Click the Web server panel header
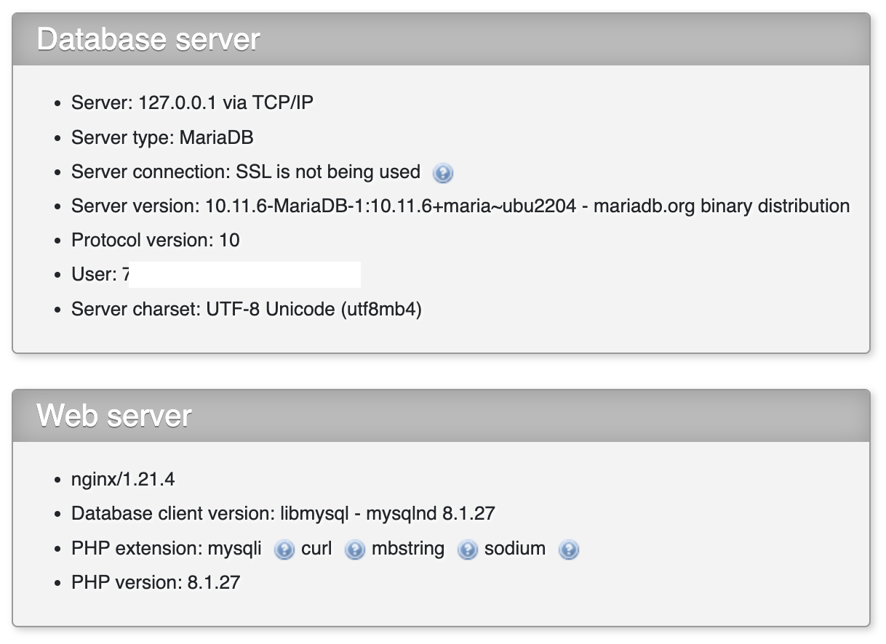The image size is (886, 644). coord(441,416)
